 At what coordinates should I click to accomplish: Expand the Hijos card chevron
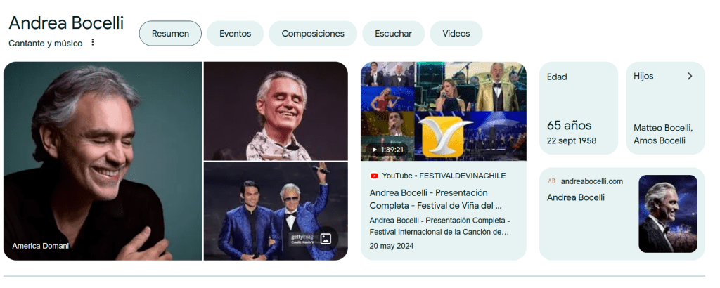(x=689, y=76)
